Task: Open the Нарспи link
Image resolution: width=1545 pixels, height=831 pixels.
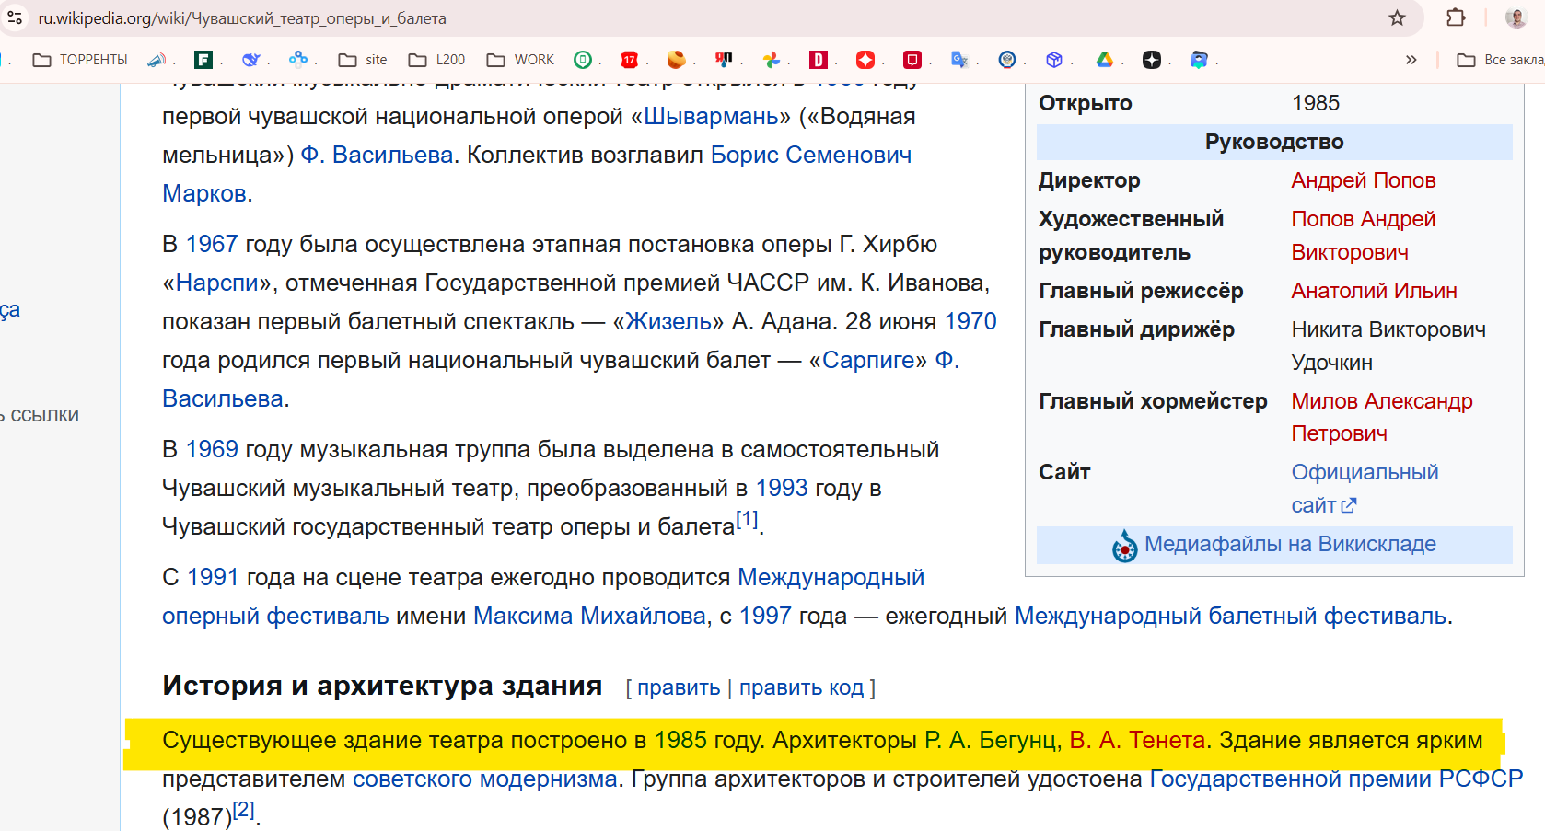Action: (217, 283)
